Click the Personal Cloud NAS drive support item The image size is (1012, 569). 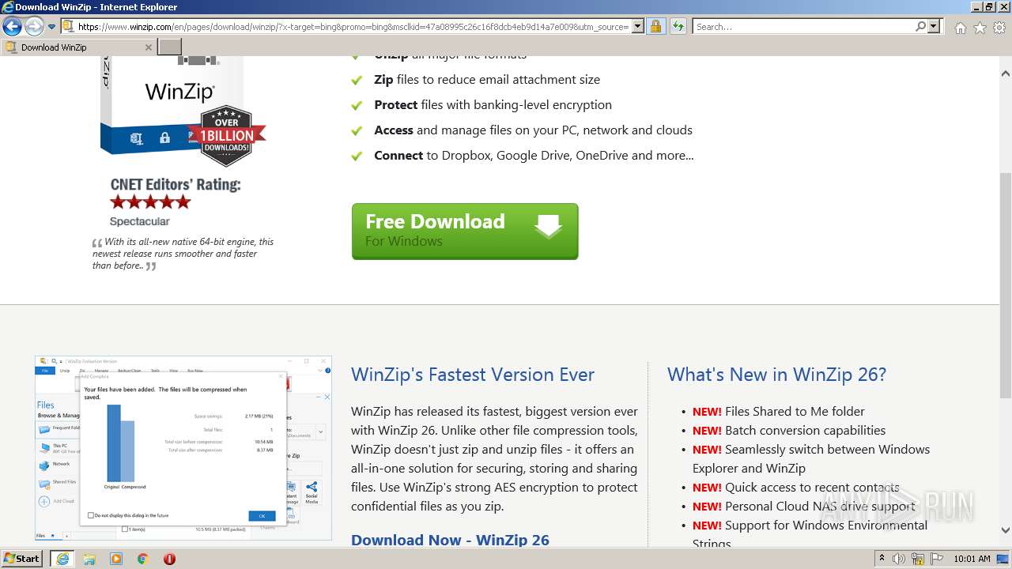coord(820,506)
